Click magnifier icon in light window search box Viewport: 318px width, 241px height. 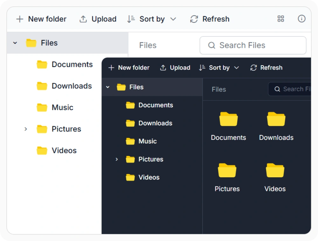pyautogui.click(x=211, y=45)
